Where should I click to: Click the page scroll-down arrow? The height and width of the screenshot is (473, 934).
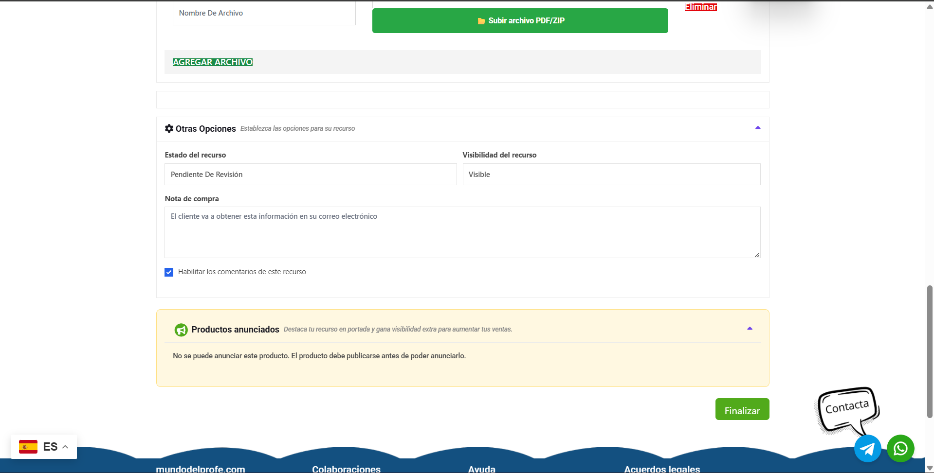(929, 468)
